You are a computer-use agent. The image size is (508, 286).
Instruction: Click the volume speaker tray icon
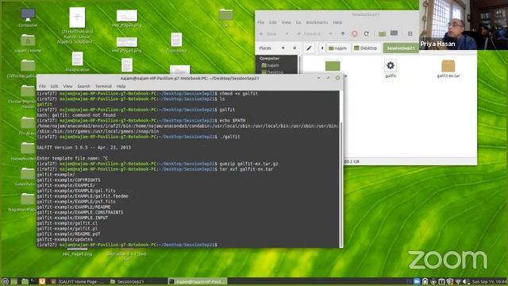466,281
